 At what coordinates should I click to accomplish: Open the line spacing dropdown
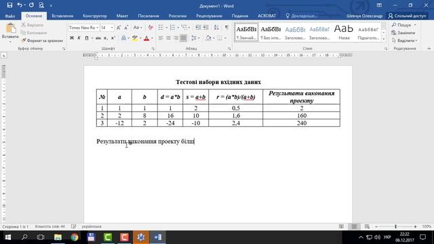(195, 38)
